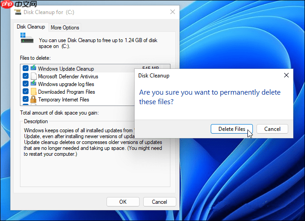Select the Windows upgrade log files text
Image resolution: width=305 pixels, height=221 pixels.
pos(66,84)
